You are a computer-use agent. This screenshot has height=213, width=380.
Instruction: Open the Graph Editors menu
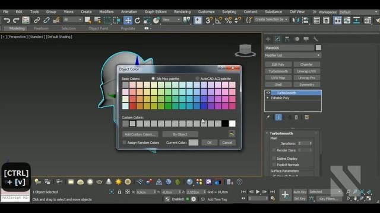tap(156, 12)
